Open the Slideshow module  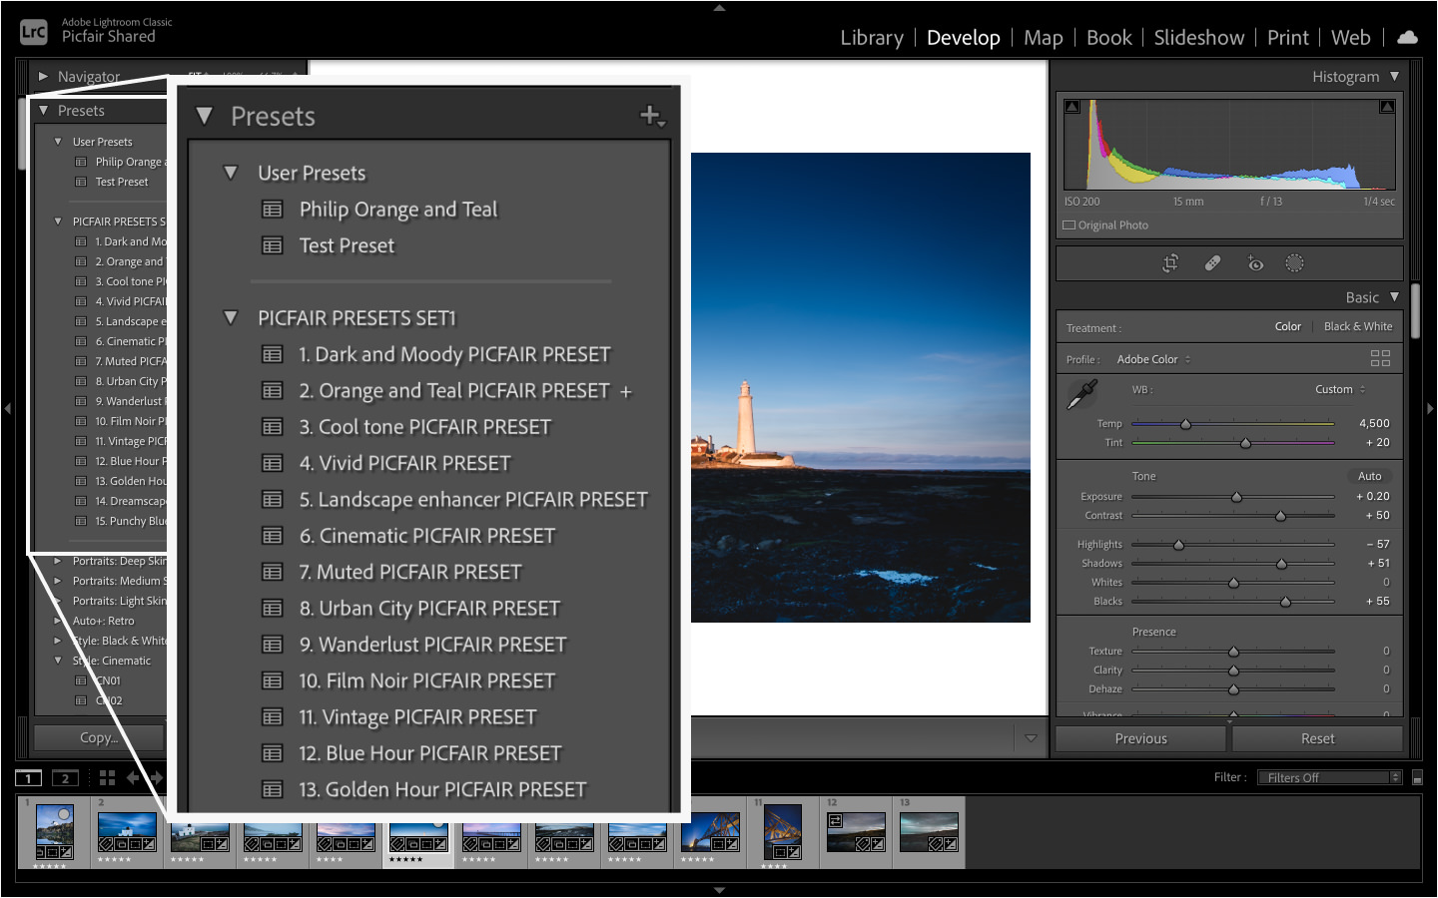pos(1198,37)
